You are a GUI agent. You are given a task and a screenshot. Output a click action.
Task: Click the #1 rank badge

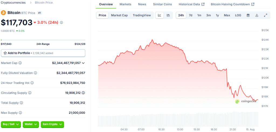(x=40, y=13)
